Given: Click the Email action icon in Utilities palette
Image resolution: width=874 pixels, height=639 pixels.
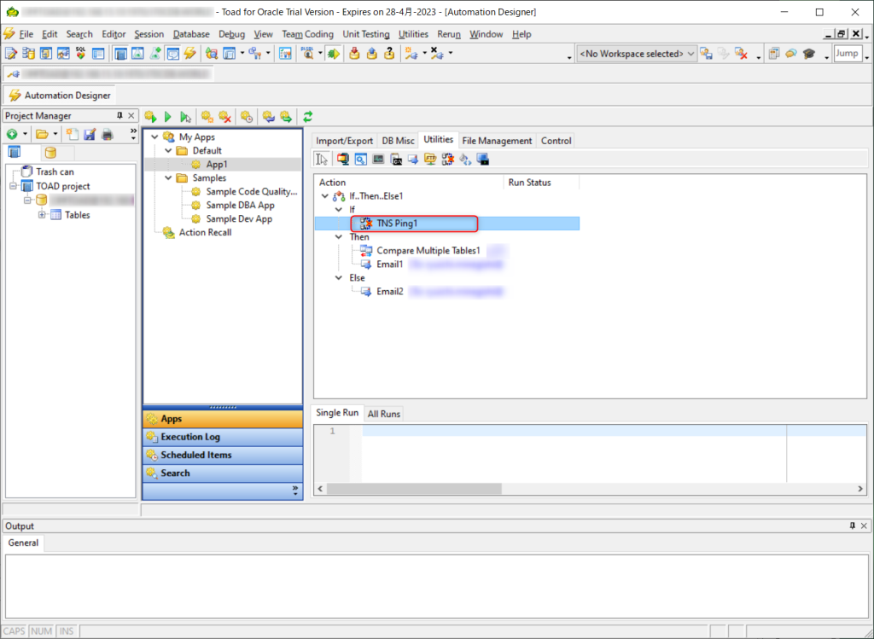Looking at the screenshot, I should coord(413,160).
